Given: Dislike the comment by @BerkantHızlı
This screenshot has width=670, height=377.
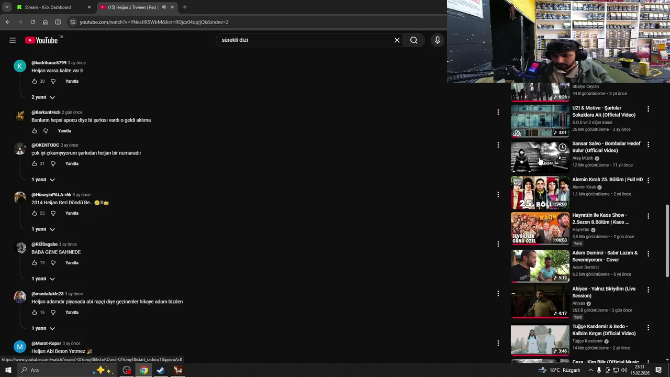Looking at the screenshot, I should [x=46, y=131].
